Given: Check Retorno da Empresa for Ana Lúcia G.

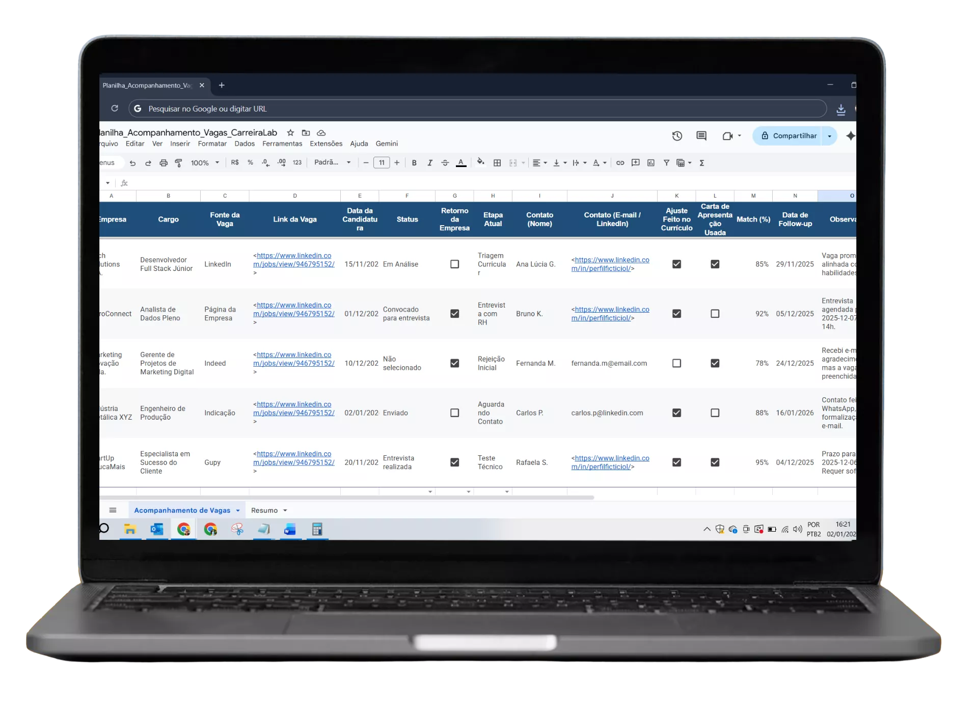Looking at the screenshot, I should pyautogui.click(x=455, y=264).
